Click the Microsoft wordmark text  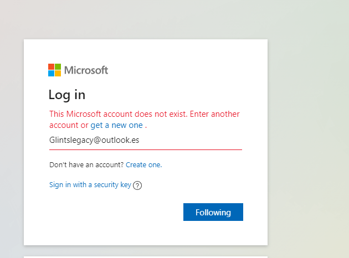[86, 70]
